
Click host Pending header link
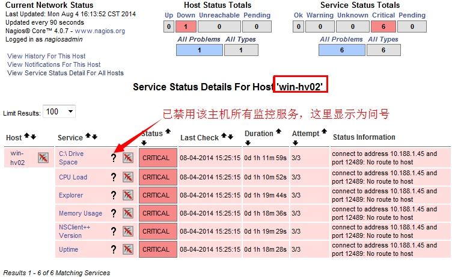pos(257,15)
